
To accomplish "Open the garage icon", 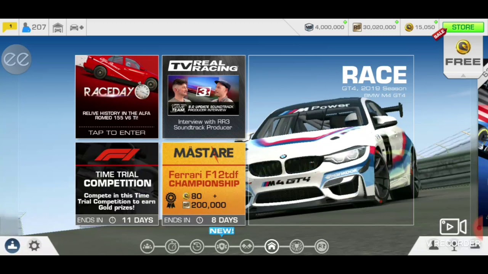I will click(x=58, y=27).
